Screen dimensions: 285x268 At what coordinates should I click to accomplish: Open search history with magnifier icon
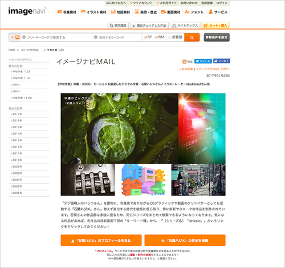(x=118, y=26)
